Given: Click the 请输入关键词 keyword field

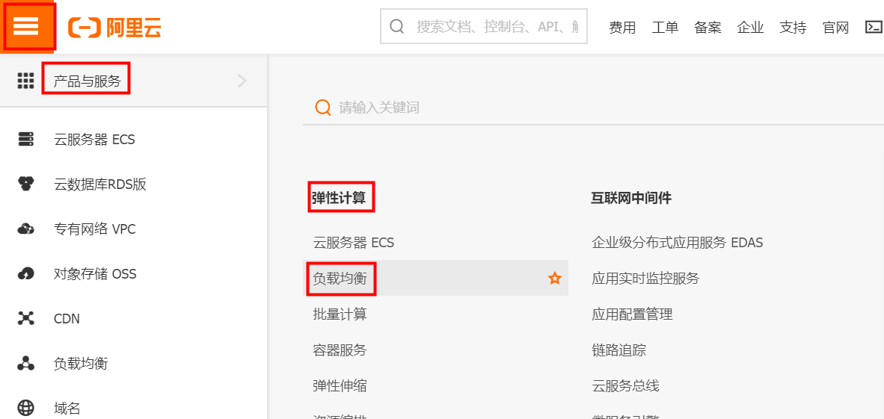Looking at the screenshot, I should [593, 108].
